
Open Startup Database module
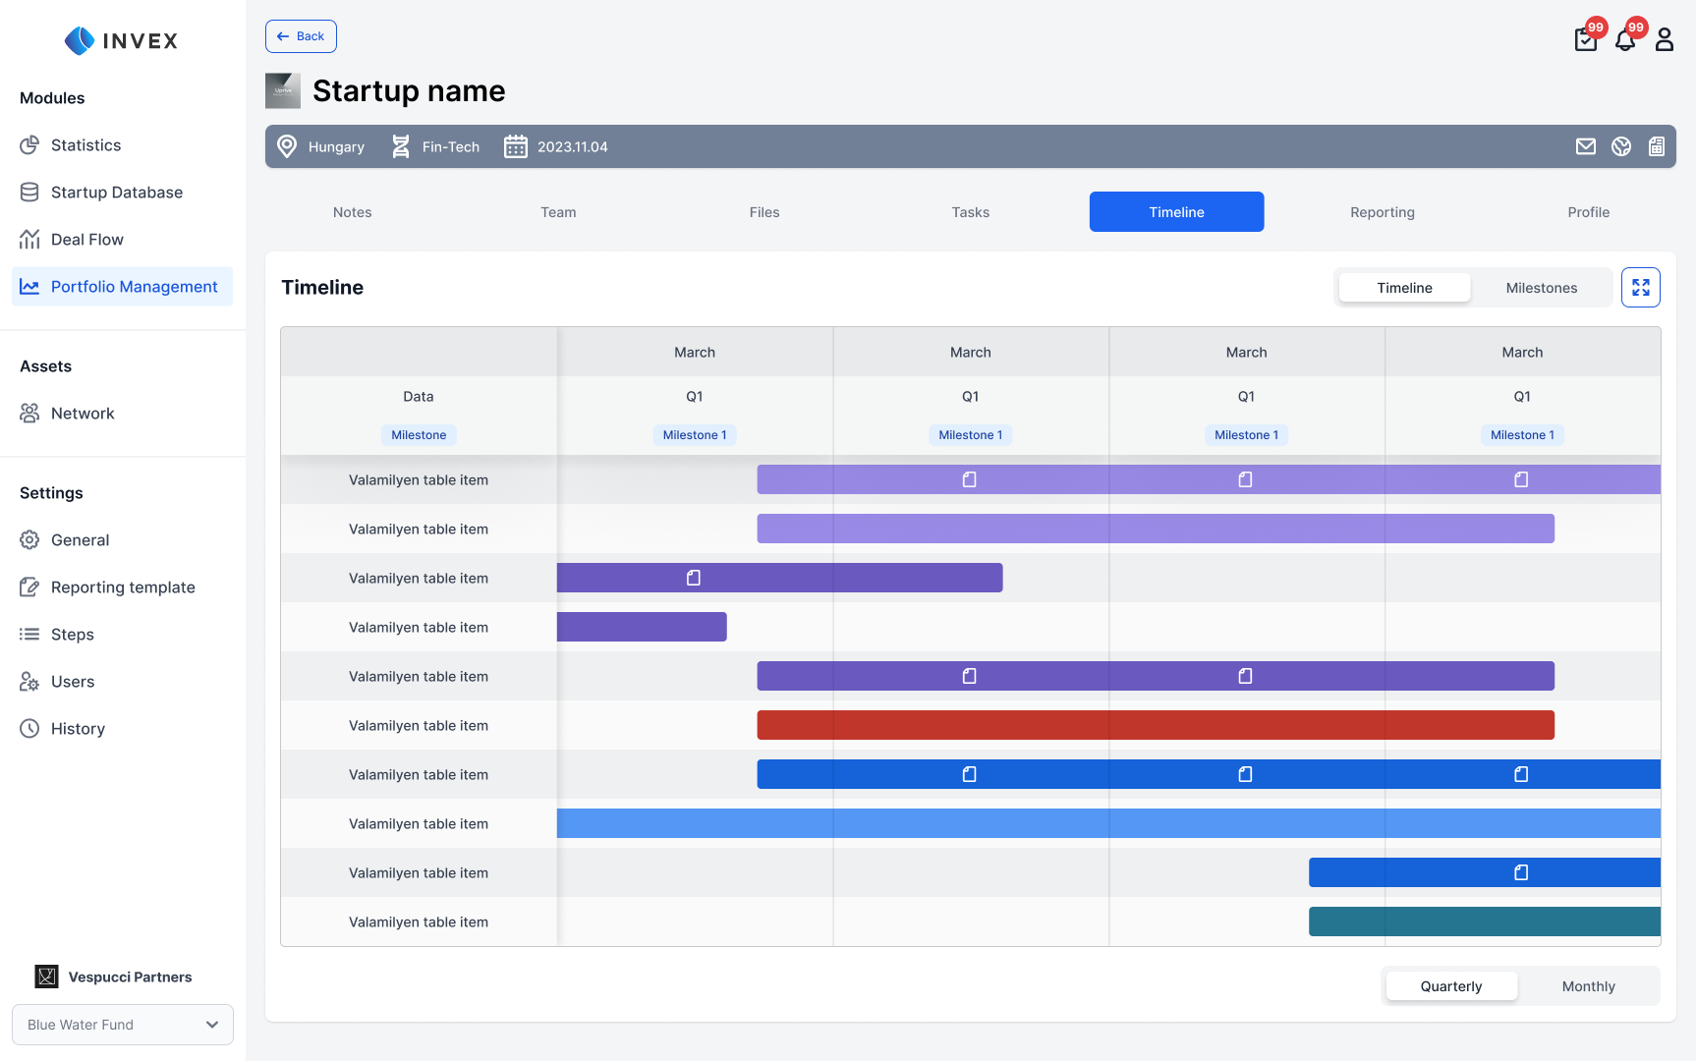tap(116, 193)
